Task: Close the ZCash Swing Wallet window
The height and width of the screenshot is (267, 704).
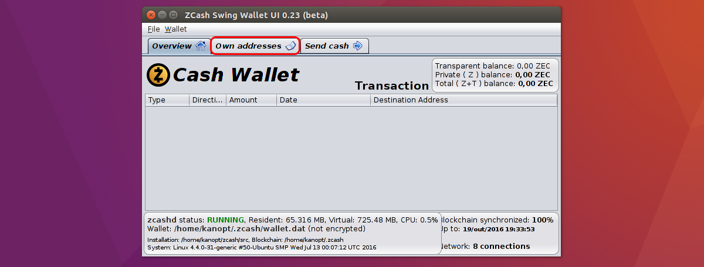Action: [151, 15]
